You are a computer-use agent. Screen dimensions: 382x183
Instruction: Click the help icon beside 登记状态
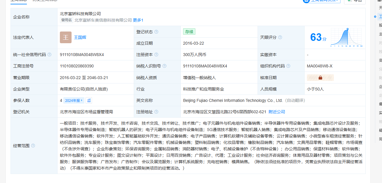[156, 32]
